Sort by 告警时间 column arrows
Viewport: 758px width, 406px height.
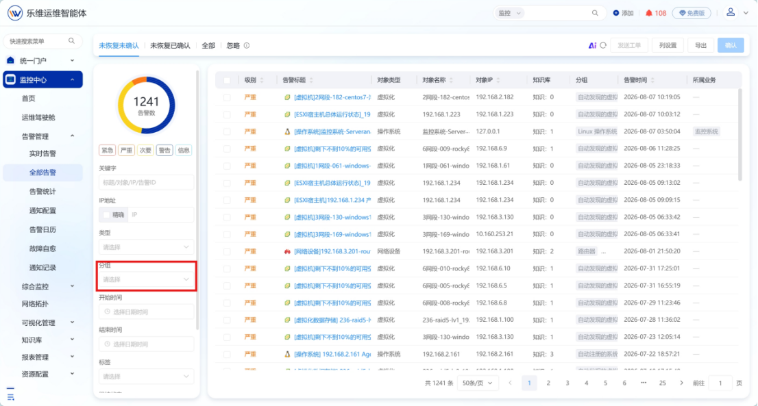click(x=652, y=80)
